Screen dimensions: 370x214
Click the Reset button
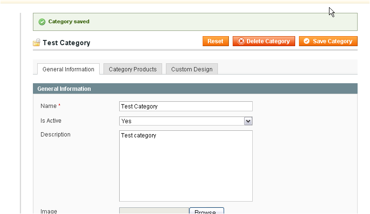point(216,41)
